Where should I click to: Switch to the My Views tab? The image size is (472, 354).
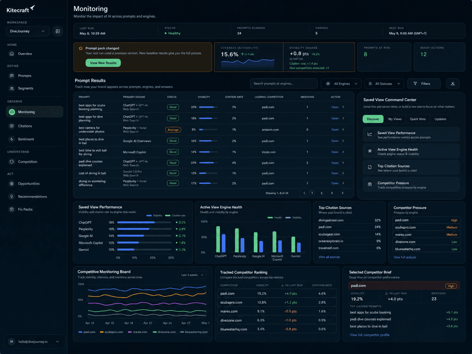(x=395, y=119)
